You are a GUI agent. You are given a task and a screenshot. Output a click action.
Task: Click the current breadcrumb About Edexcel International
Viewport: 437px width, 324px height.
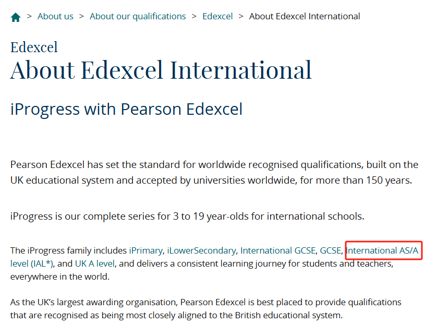pyautogui.click(x=305, y=17)
